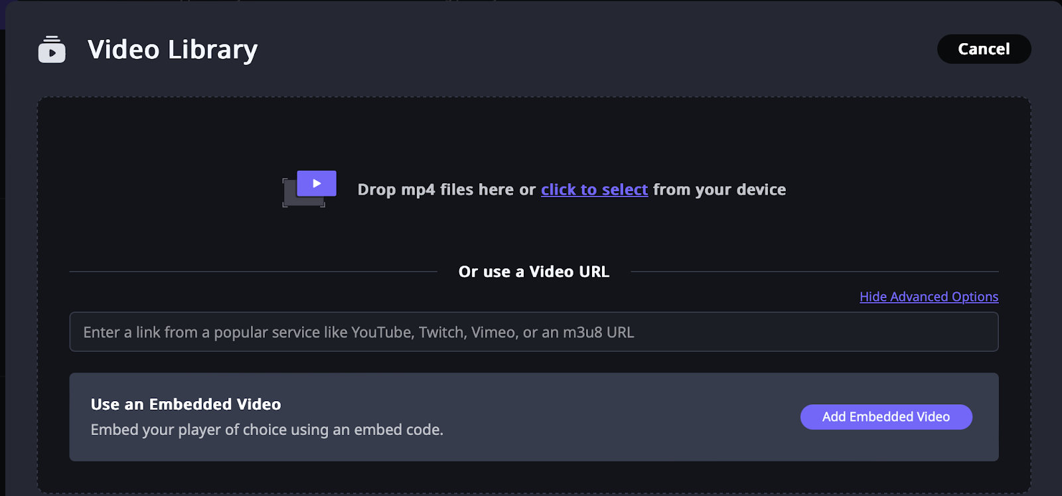Click the 'Use an Embedded Video' heading
Screen dimensions: 1062x496
point(186,404)
